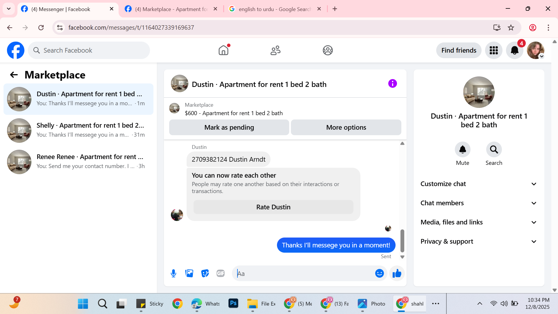Select the Thanks I'll messege you message
This screenshot has height=314, width=558.
coord(336,245)
